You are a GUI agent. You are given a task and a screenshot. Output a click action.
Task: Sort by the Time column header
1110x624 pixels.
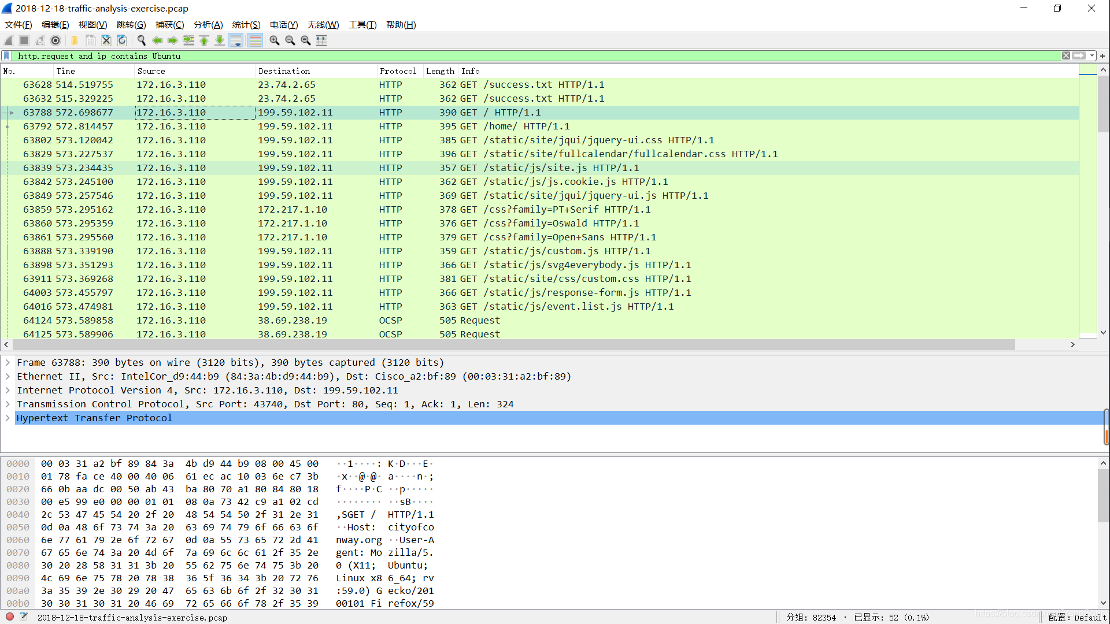pyautogui.click(x=93, y=71)
